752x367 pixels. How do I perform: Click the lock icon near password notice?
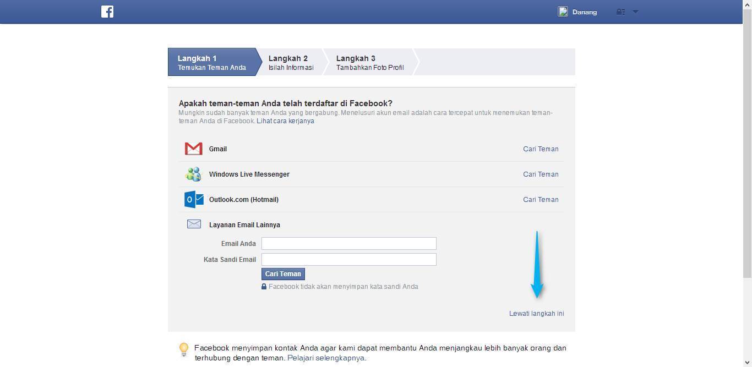pyautogui.click(x=264, y=287)
